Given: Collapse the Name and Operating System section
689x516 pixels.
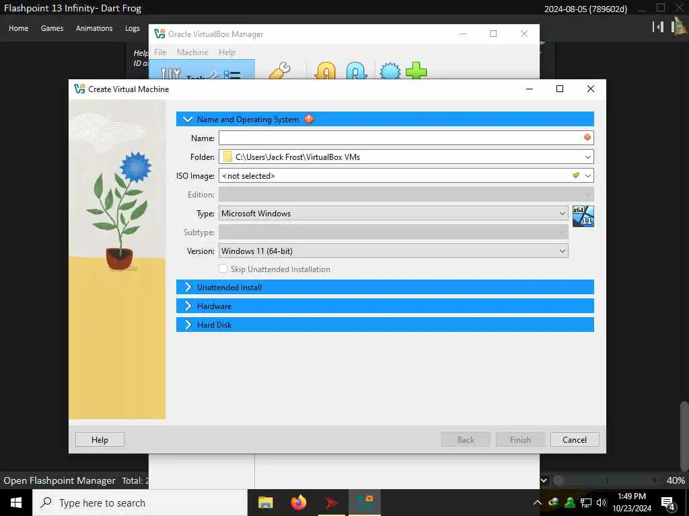Looking at the screenshot, I should 188,119.
